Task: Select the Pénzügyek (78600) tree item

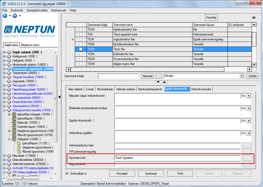Action: point(25,85)
